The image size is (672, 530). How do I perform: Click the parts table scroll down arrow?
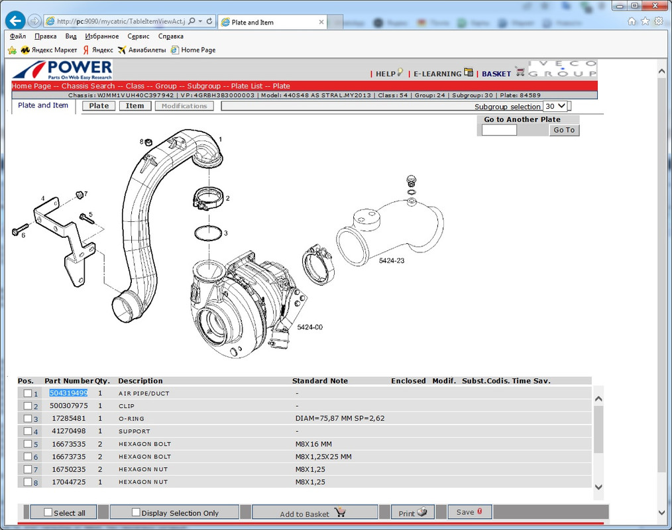pyautogui.click(x=598, y=487)
